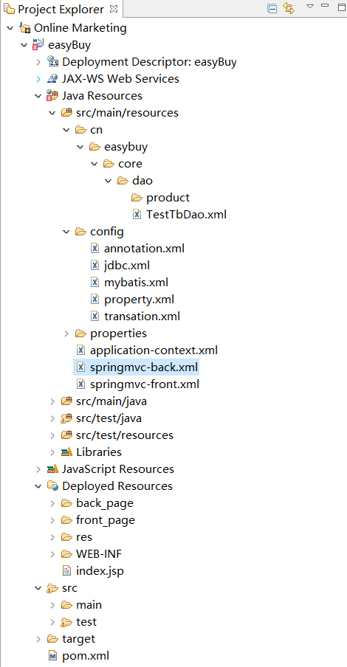The image size is (347, 667).
Task: Maximize the Project Explorer panel
Action: click(342, 7)
